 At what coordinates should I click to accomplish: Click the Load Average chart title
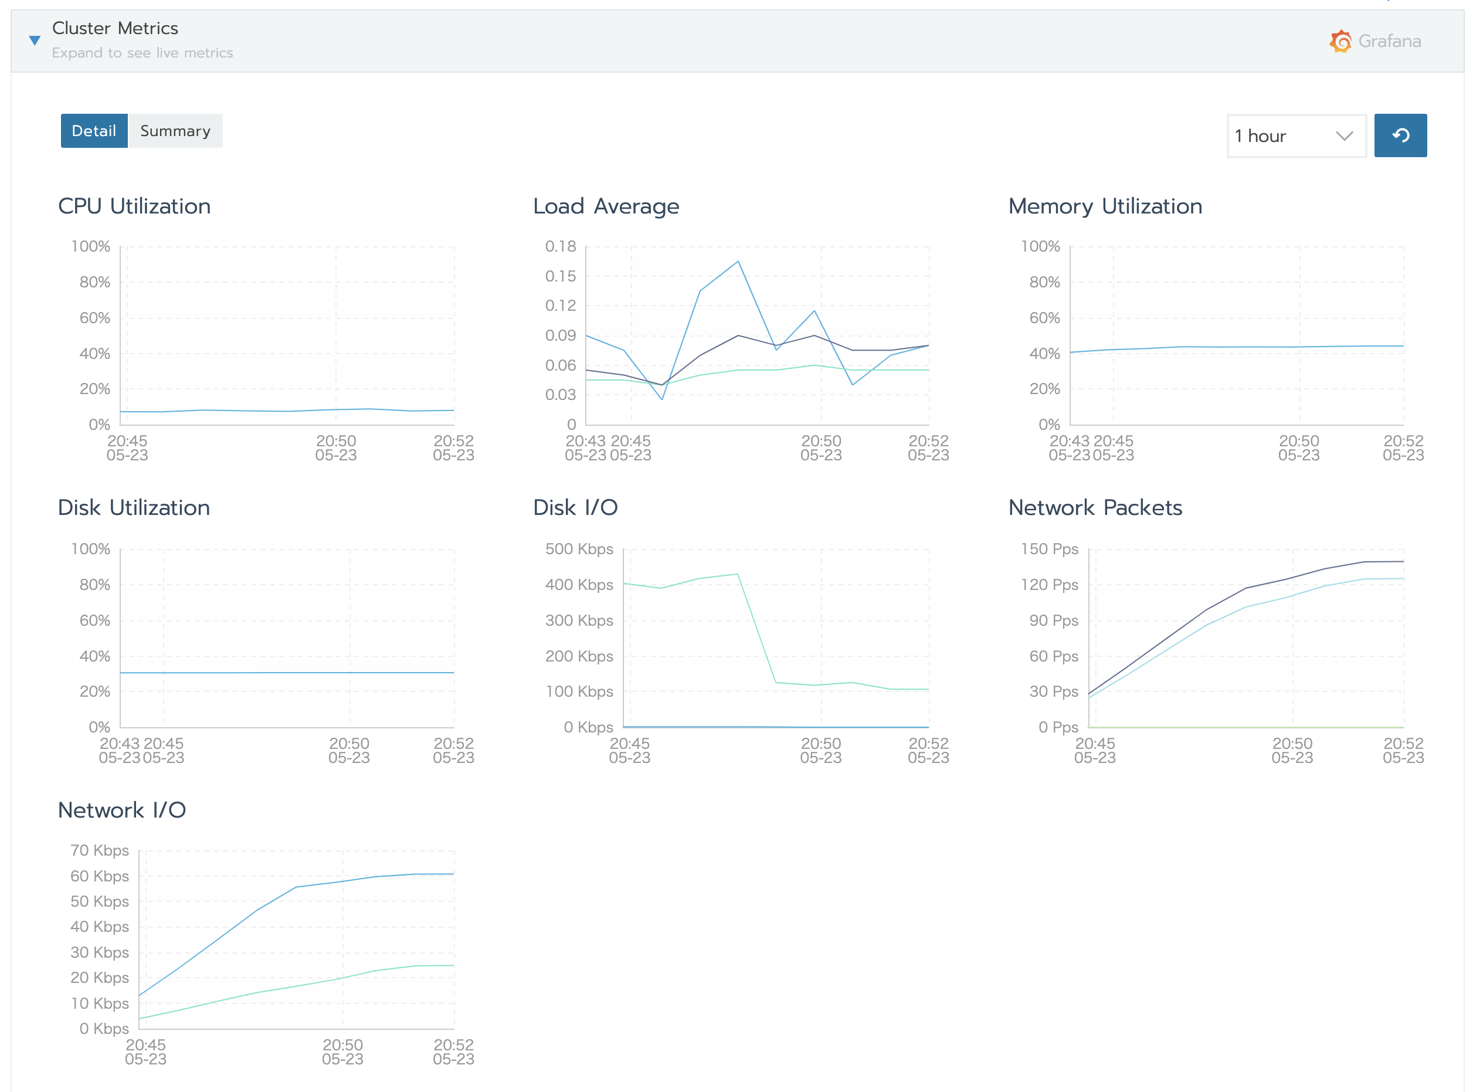605,206
